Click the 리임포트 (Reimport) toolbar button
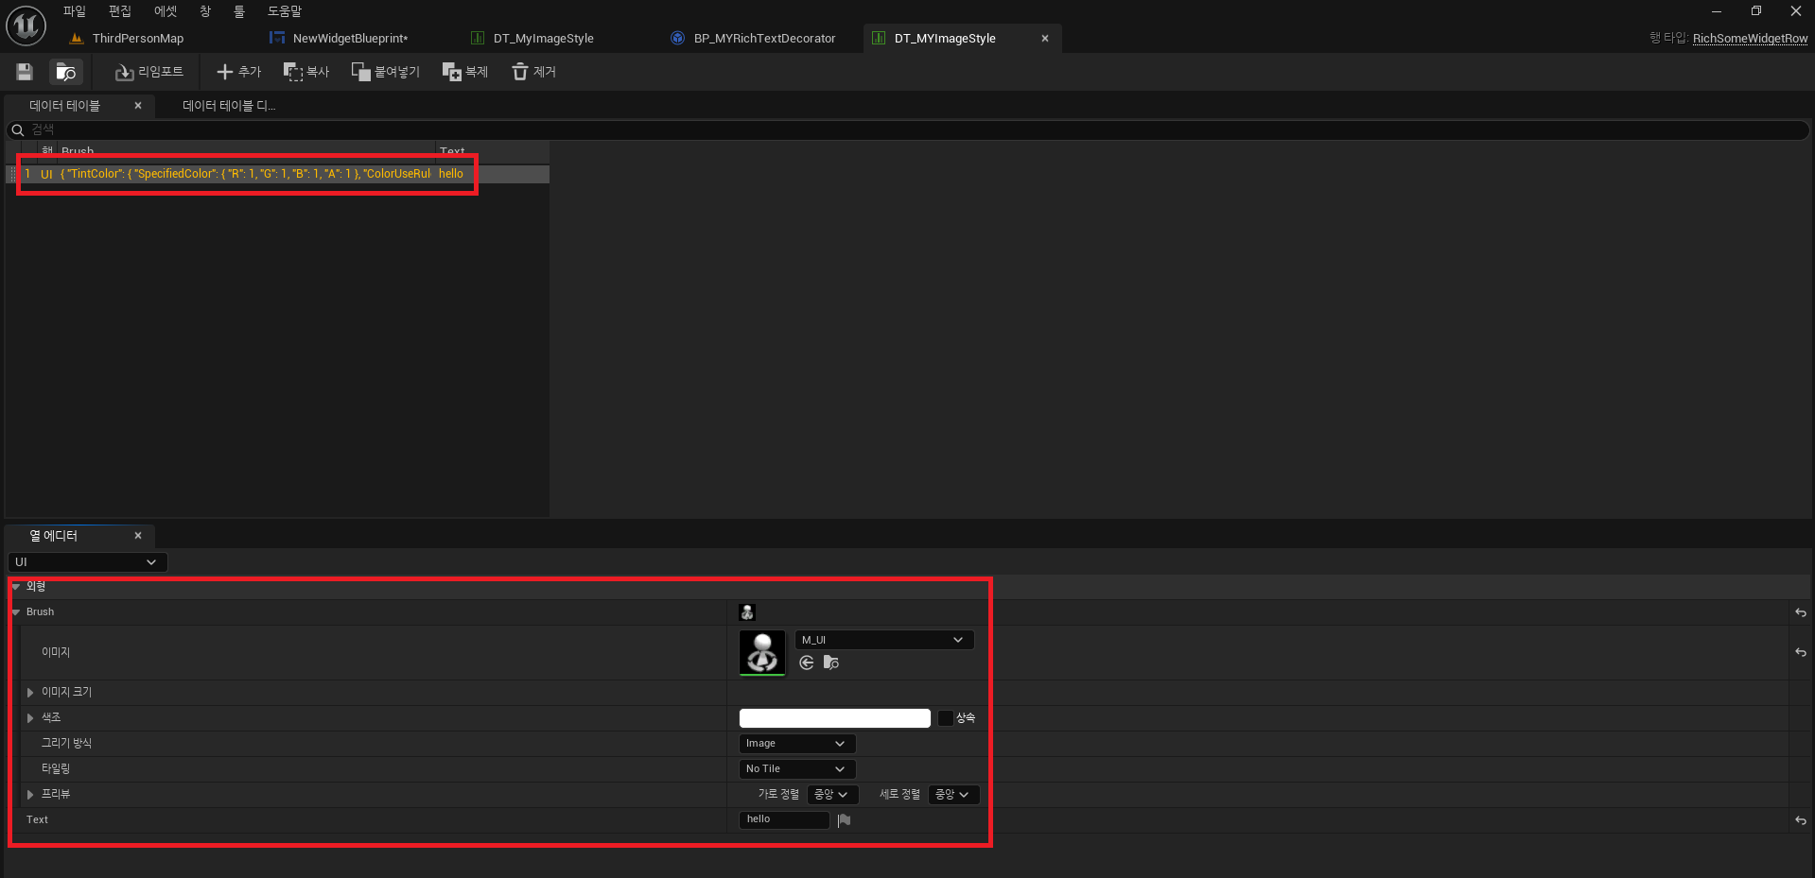Screen dimensions: 1815x878 (x=149, y=72)
